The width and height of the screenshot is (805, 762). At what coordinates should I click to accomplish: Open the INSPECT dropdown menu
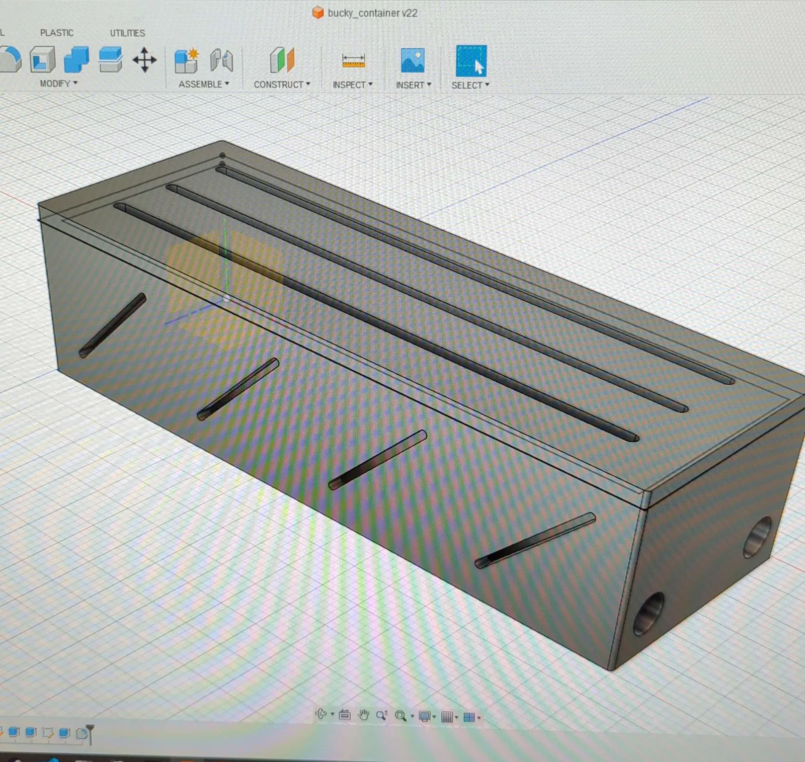point(353,85)
